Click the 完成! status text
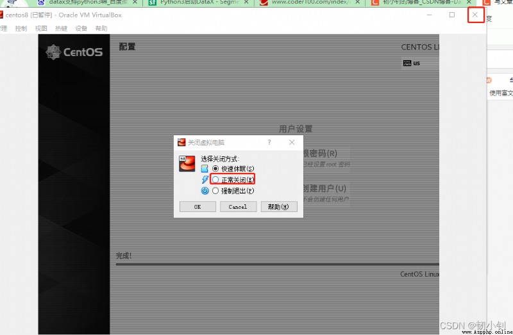Viewport: 513px width, 335px height. click(x=124, y=256)
